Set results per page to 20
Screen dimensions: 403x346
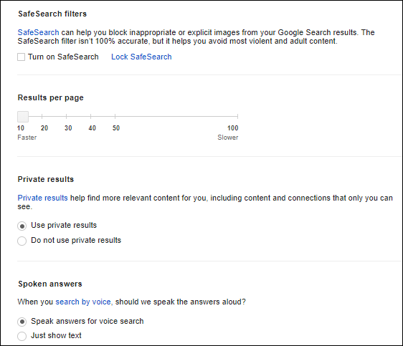42,117
